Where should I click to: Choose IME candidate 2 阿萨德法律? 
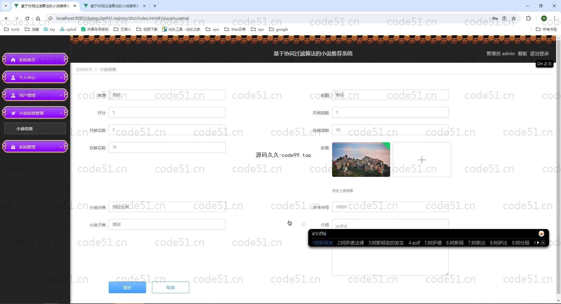351,243
